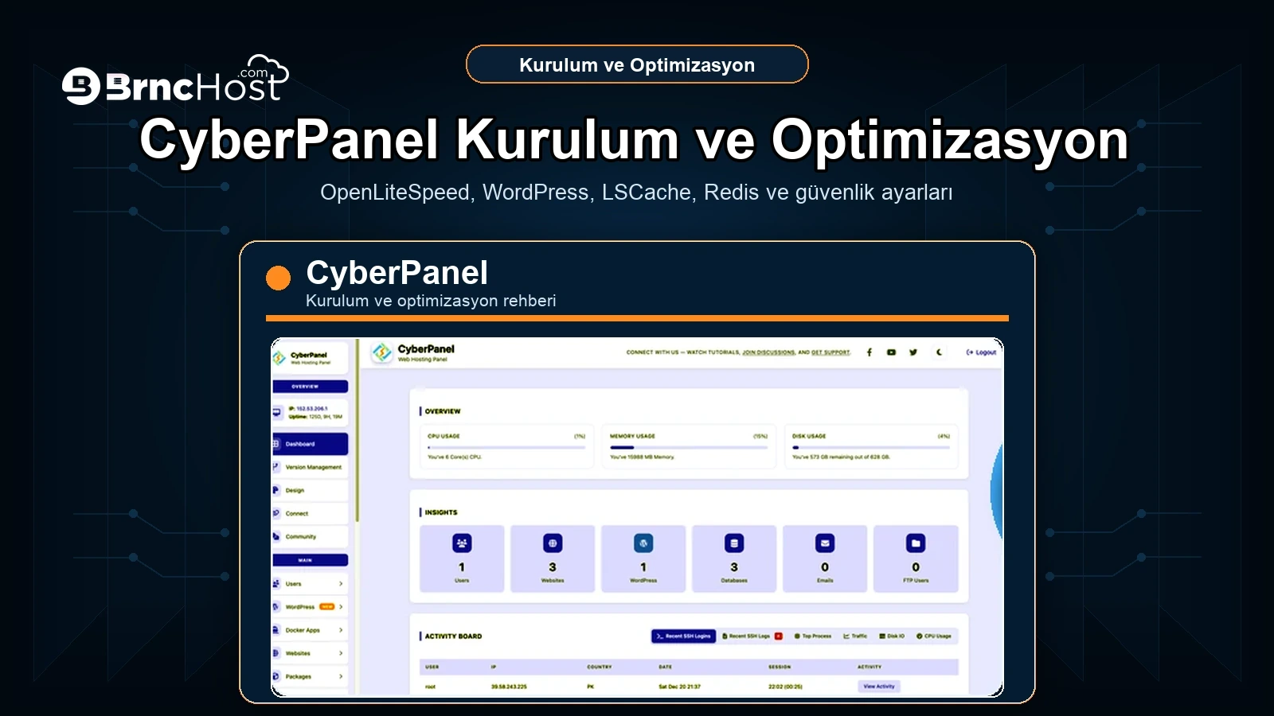Click the WordPress insight card icon
This screenshot has height=716, width=1274.
click(x=643, y=543)
